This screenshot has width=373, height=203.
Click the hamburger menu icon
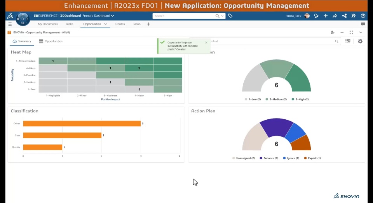pos(10,24)
